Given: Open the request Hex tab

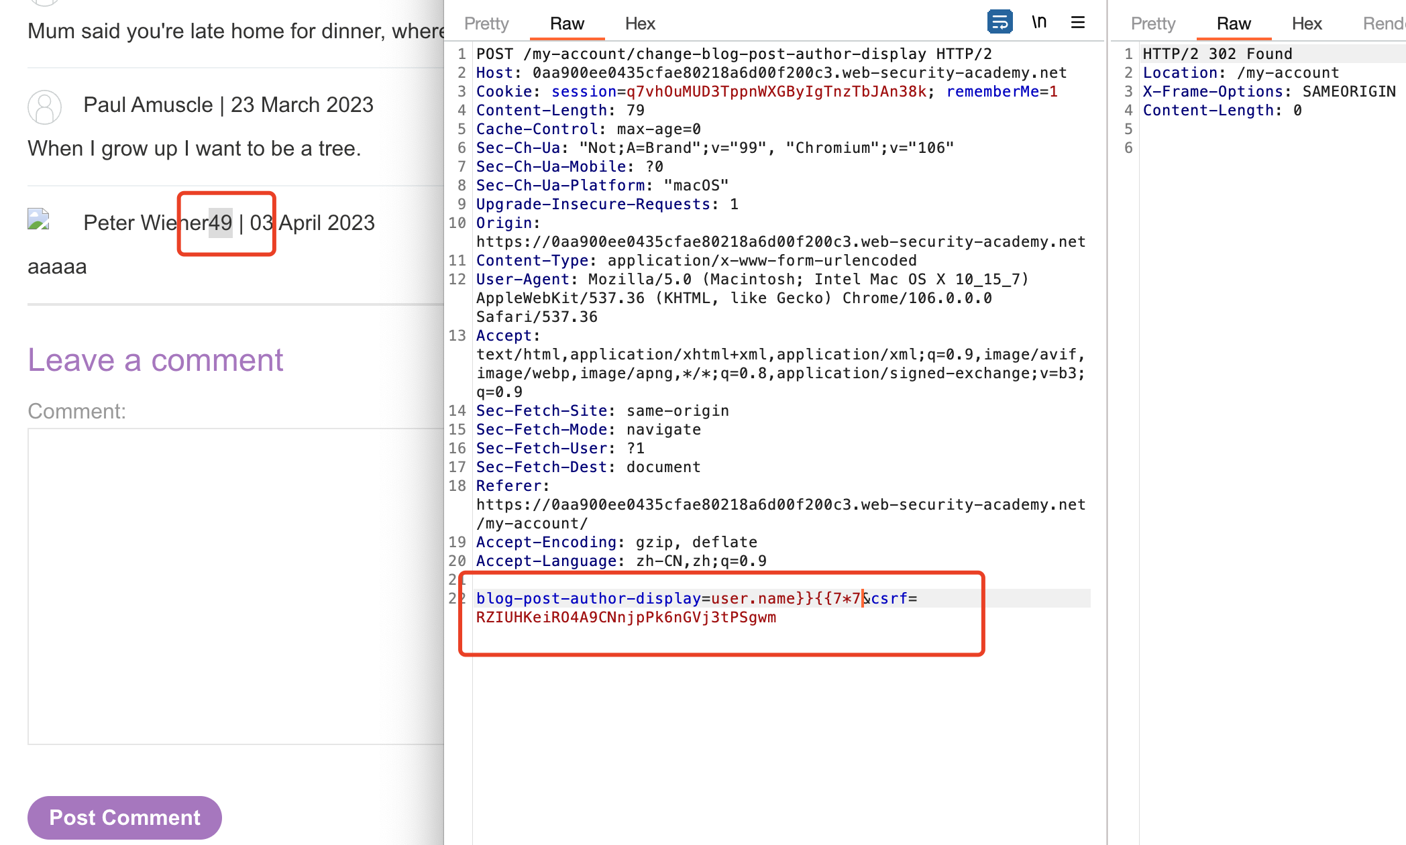Looking at the screenshot, I should pos(639,23).
